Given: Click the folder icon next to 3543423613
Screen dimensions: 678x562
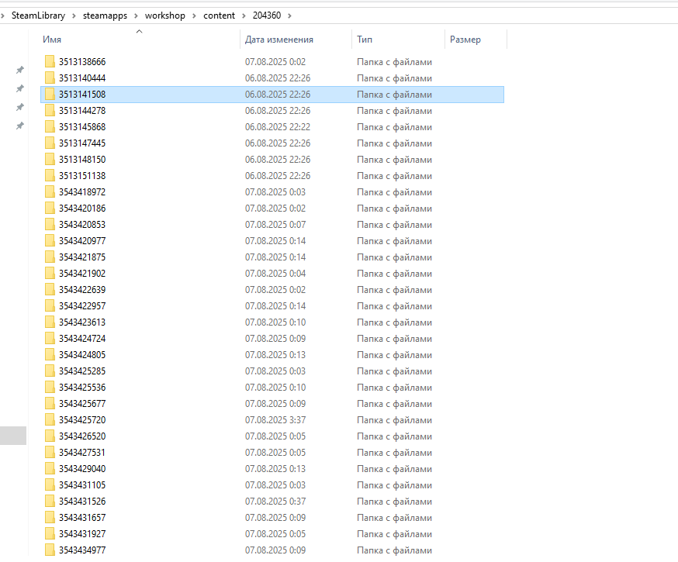Looking at the screenshot, I should (50, 322).
